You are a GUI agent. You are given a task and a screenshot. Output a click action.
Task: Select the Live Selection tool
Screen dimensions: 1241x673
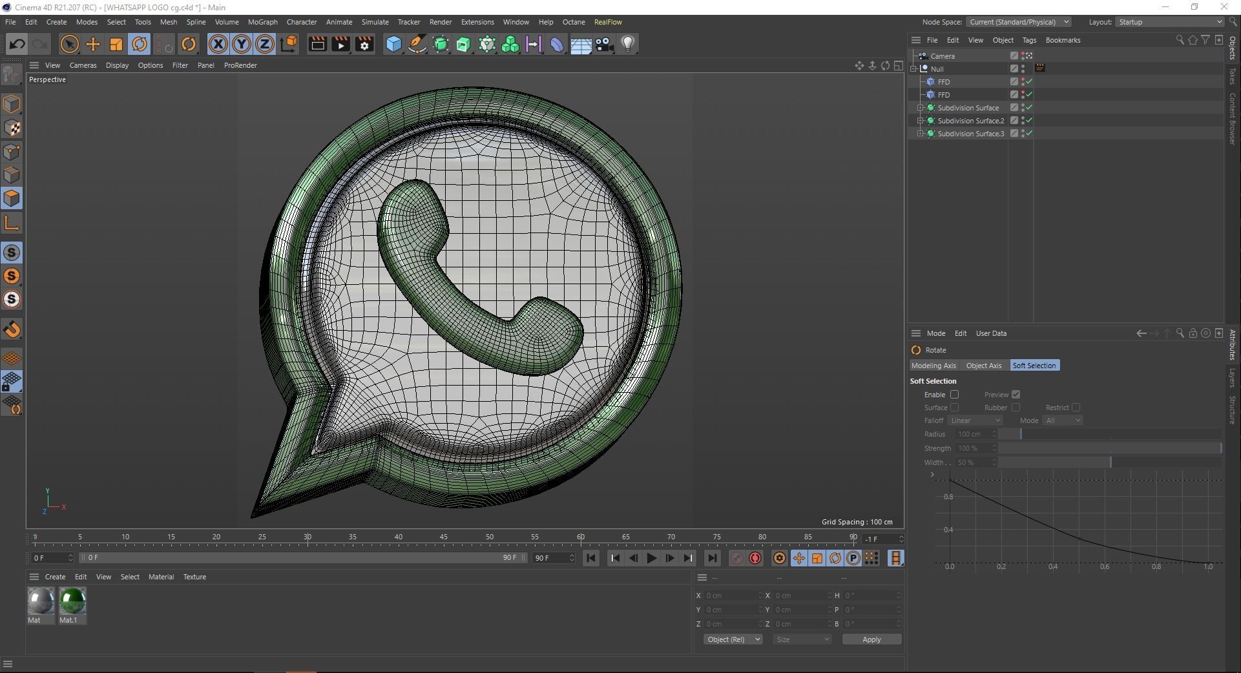tap(69, 44)
